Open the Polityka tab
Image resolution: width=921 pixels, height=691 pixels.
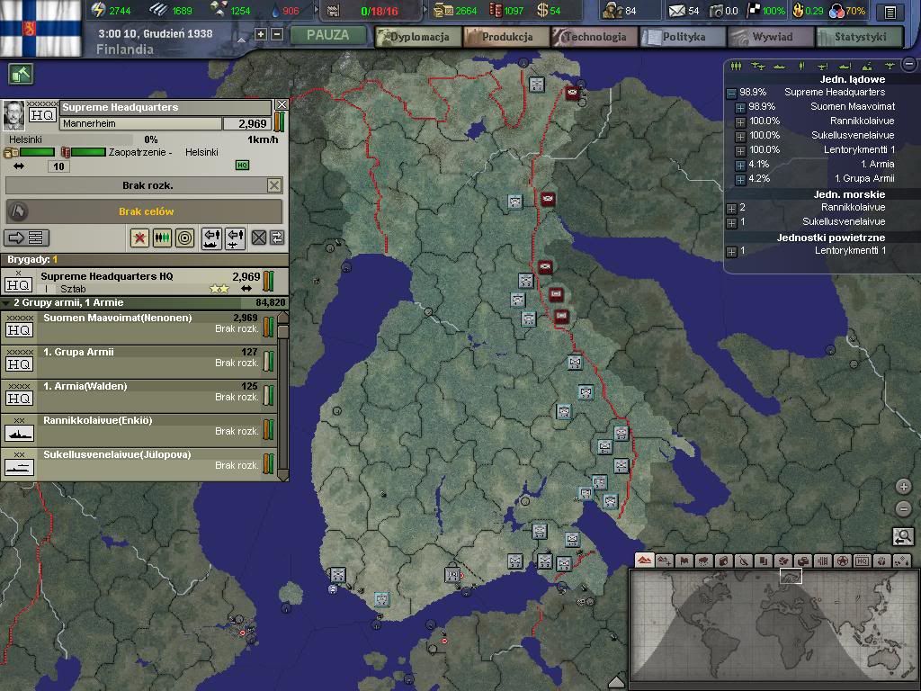click(684, 37)
